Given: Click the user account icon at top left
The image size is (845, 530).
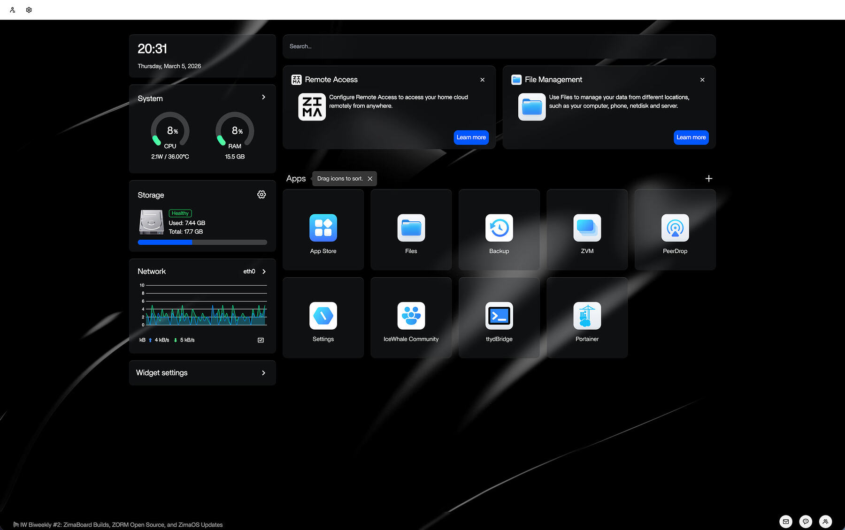Looking at the screenshot, I should click(12, 9).
